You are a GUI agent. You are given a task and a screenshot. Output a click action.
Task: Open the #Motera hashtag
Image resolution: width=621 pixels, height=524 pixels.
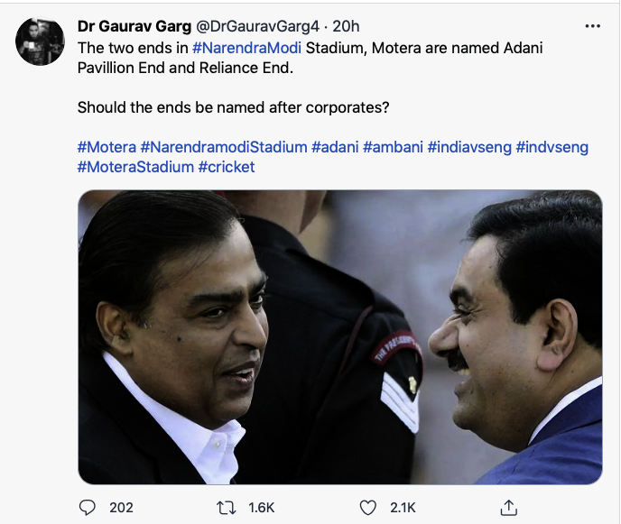click(107, 146)
